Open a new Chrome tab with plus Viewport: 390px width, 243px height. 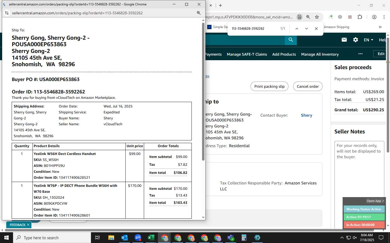click(220, 5)
